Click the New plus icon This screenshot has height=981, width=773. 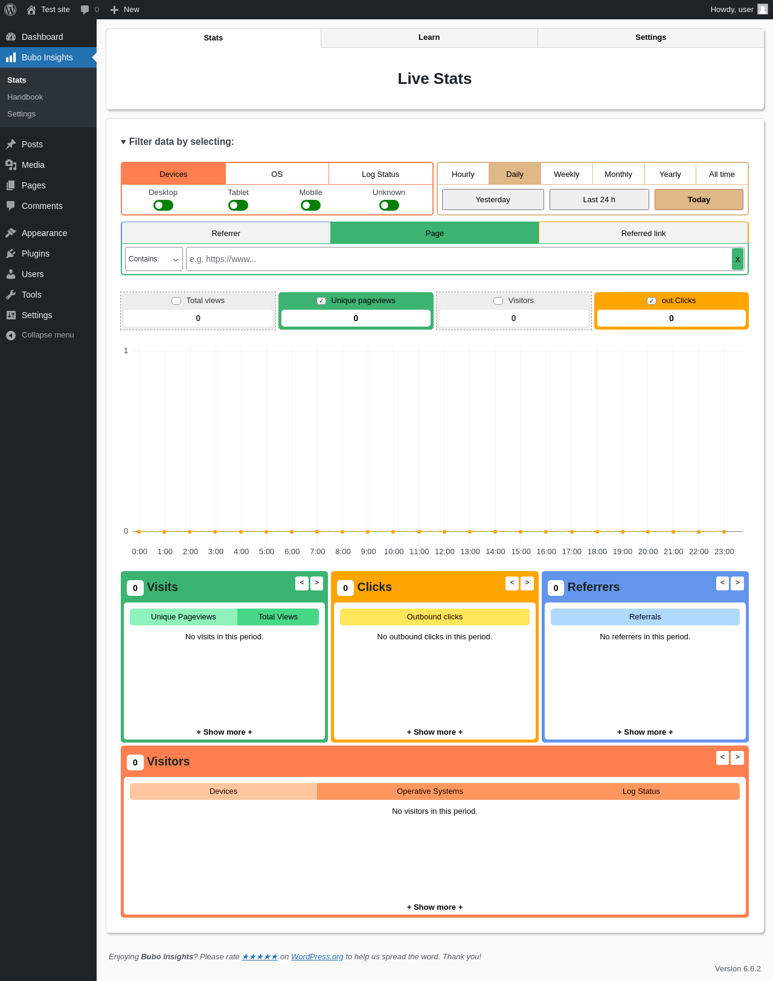pyautogui.click(x=114, y=10)
